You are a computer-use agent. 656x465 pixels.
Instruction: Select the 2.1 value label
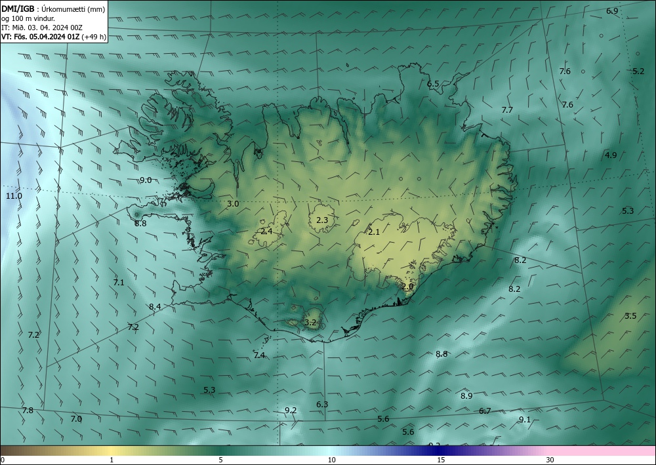[374, 232]
